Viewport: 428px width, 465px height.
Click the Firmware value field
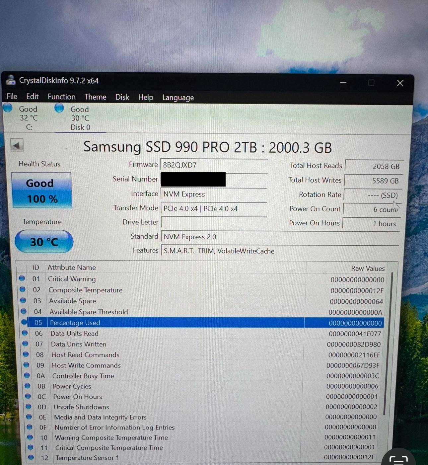tap(214, 165)
